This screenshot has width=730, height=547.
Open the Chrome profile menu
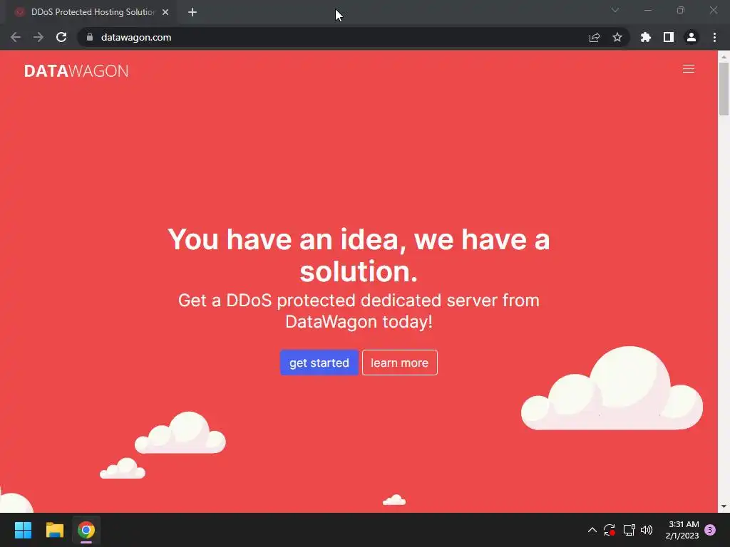692,37
